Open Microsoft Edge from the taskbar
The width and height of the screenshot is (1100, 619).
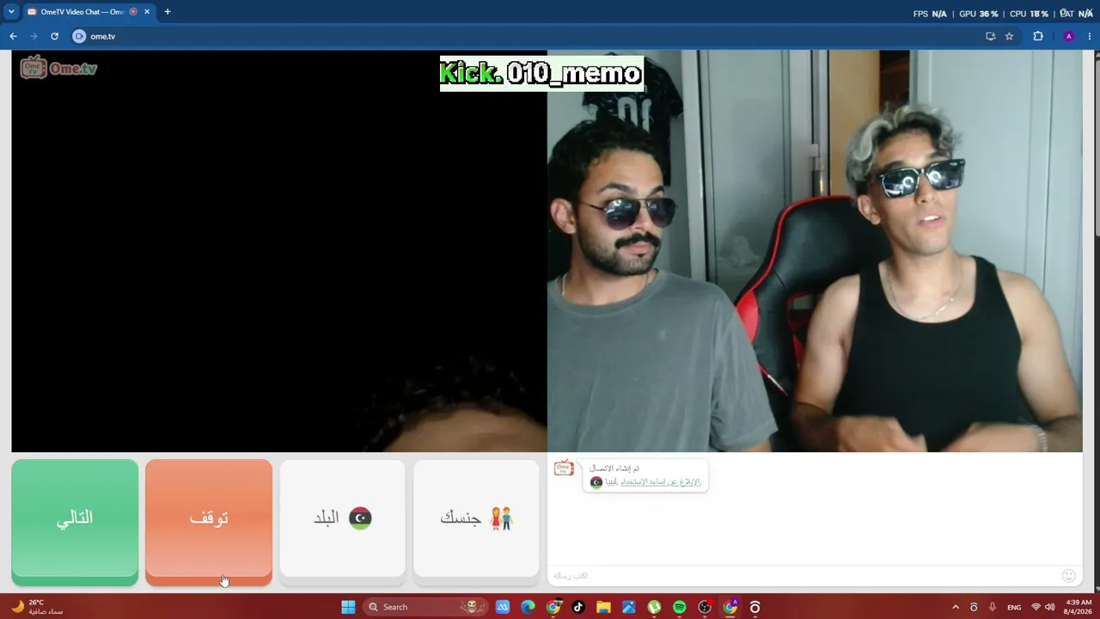[x=528, y=607]
